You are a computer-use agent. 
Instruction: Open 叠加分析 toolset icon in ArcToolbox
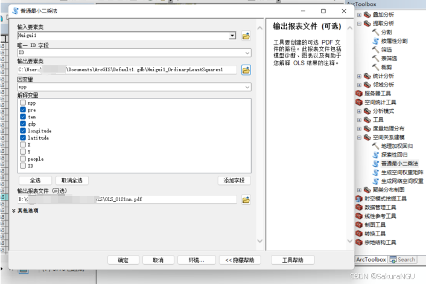(367, 15)
